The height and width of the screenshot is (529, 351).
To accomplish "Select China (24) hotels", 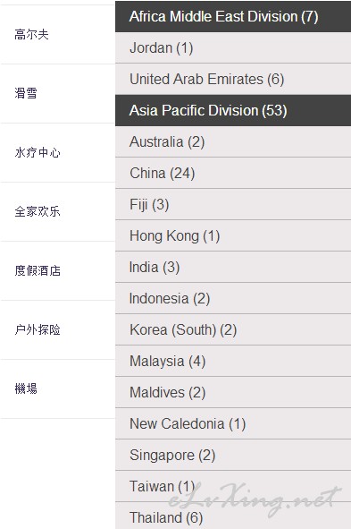I will click(233, 173).
